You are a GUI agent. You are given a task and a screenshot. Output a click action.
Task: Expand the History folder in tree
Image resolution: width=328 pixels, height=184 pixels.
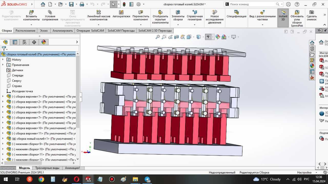pos(3,60)
